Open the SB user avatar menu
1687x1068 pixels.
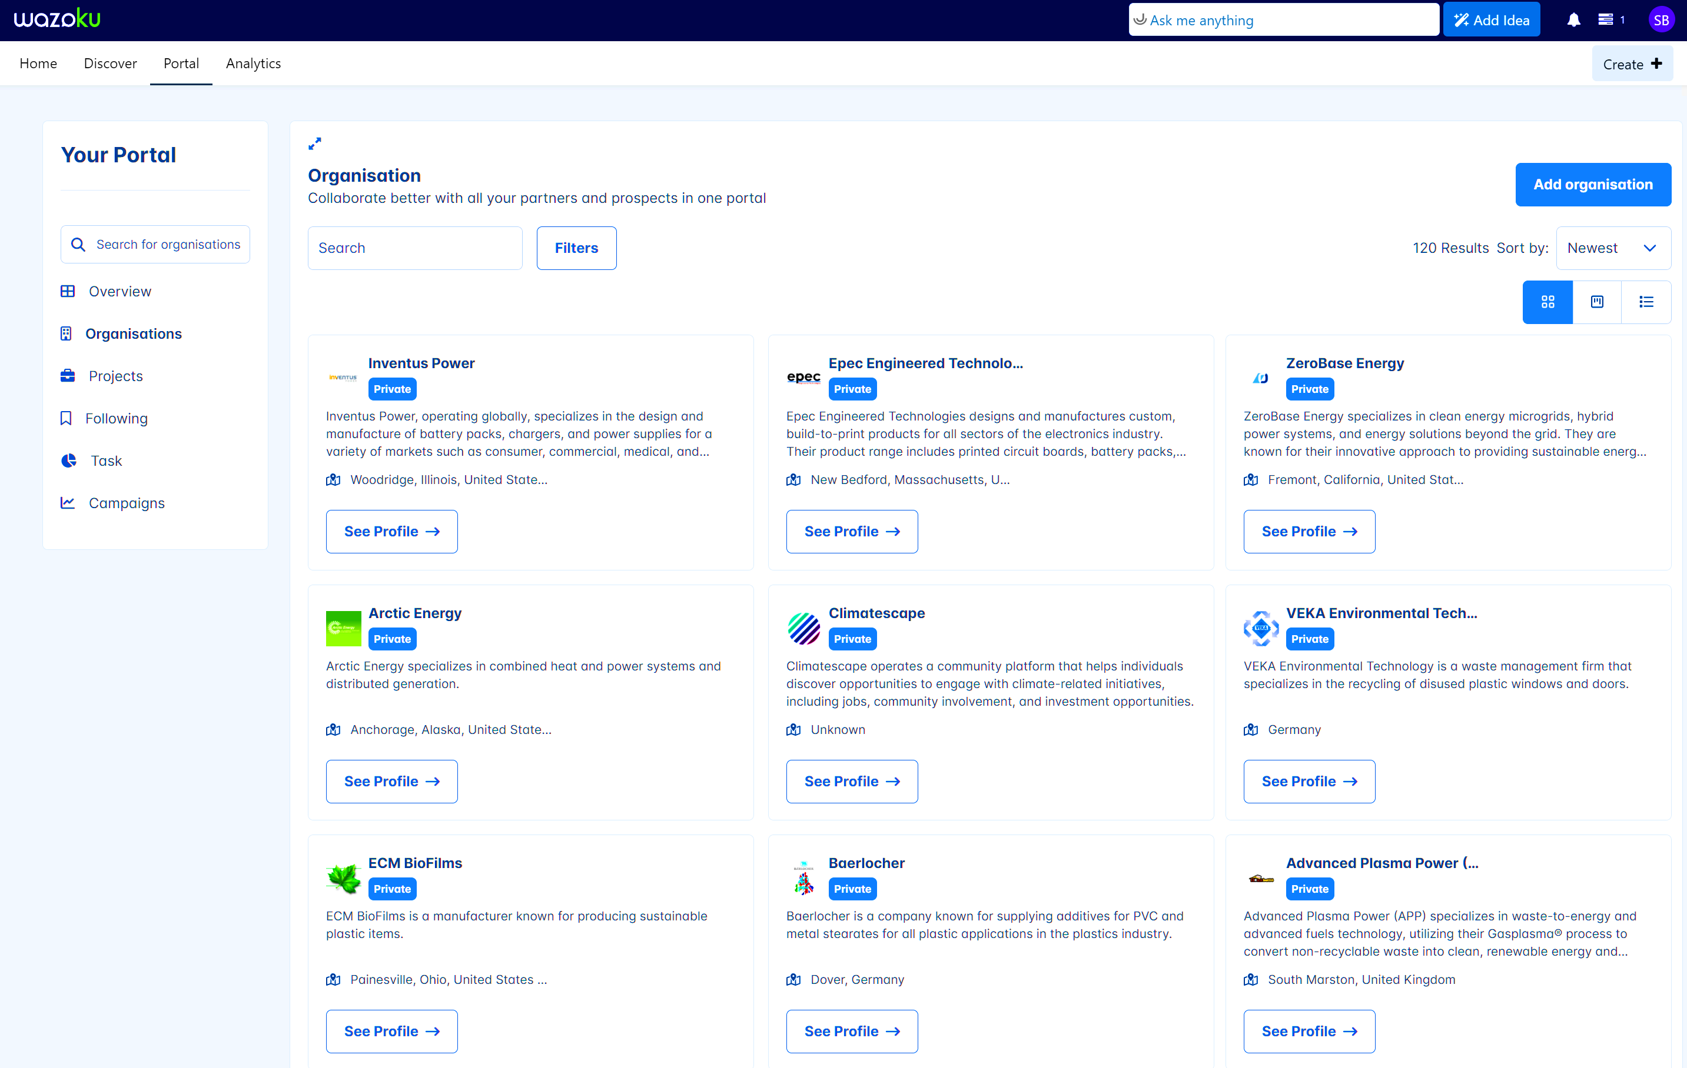coord(1661,21)
